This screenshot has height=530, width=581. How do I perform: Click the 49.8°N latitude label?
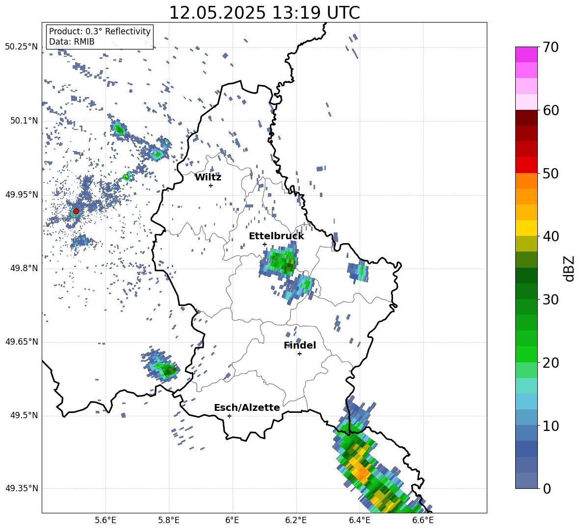click(24, 268)
